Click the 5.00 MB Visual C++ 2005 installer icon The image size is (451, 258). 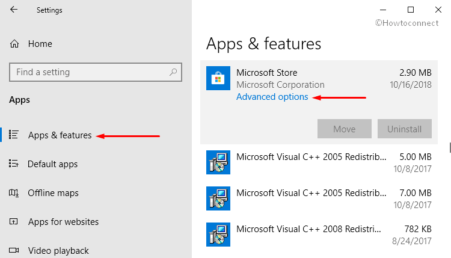click(x=218, y=162)
